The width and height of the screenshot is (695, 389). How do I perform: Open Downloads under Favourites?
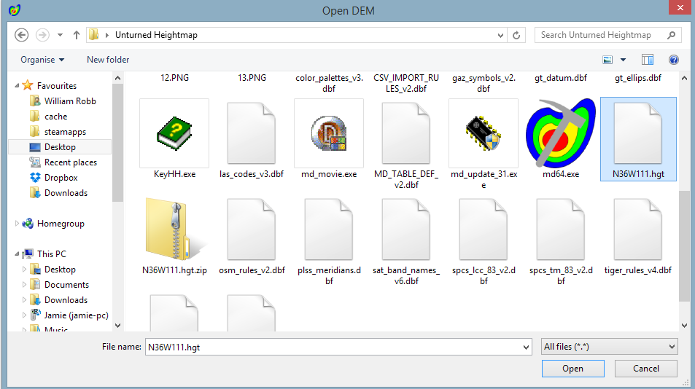(x=66, y=193)
